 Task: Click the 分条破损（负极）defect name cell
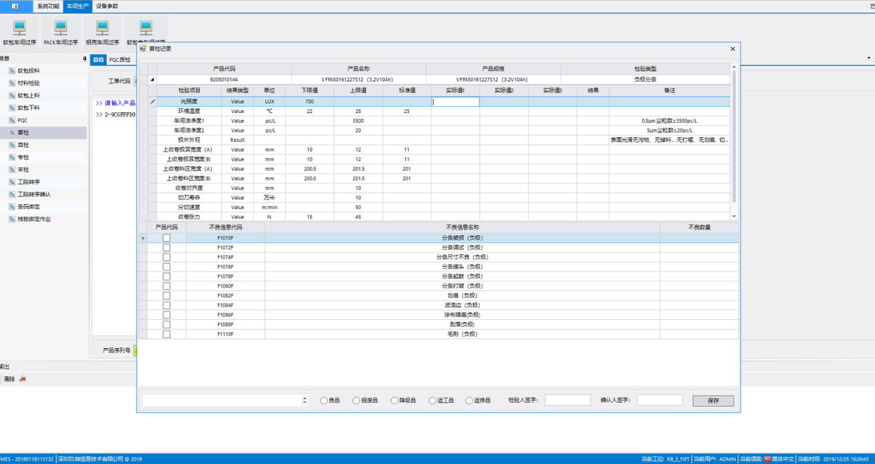point(462,238)
